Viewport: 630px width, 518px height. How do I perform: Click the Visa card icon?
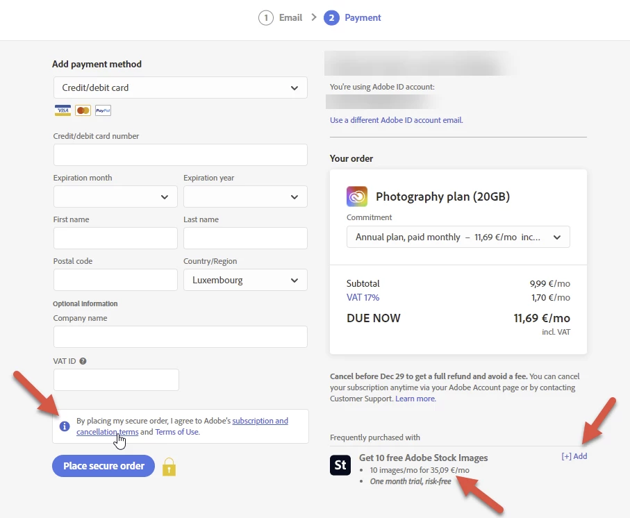[63, 110]
